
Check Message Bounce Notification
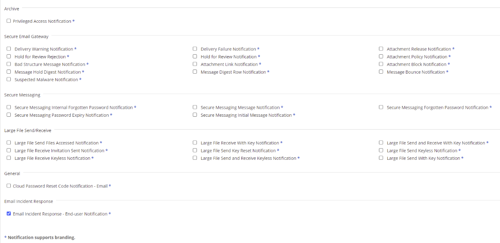click(381, 72)
